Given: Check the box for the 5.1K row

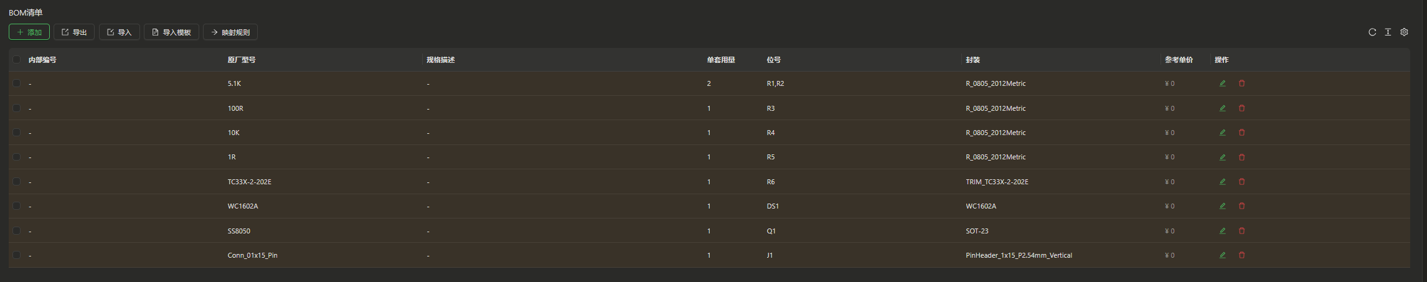Looking at the screenshot, I should pos(17,83).
